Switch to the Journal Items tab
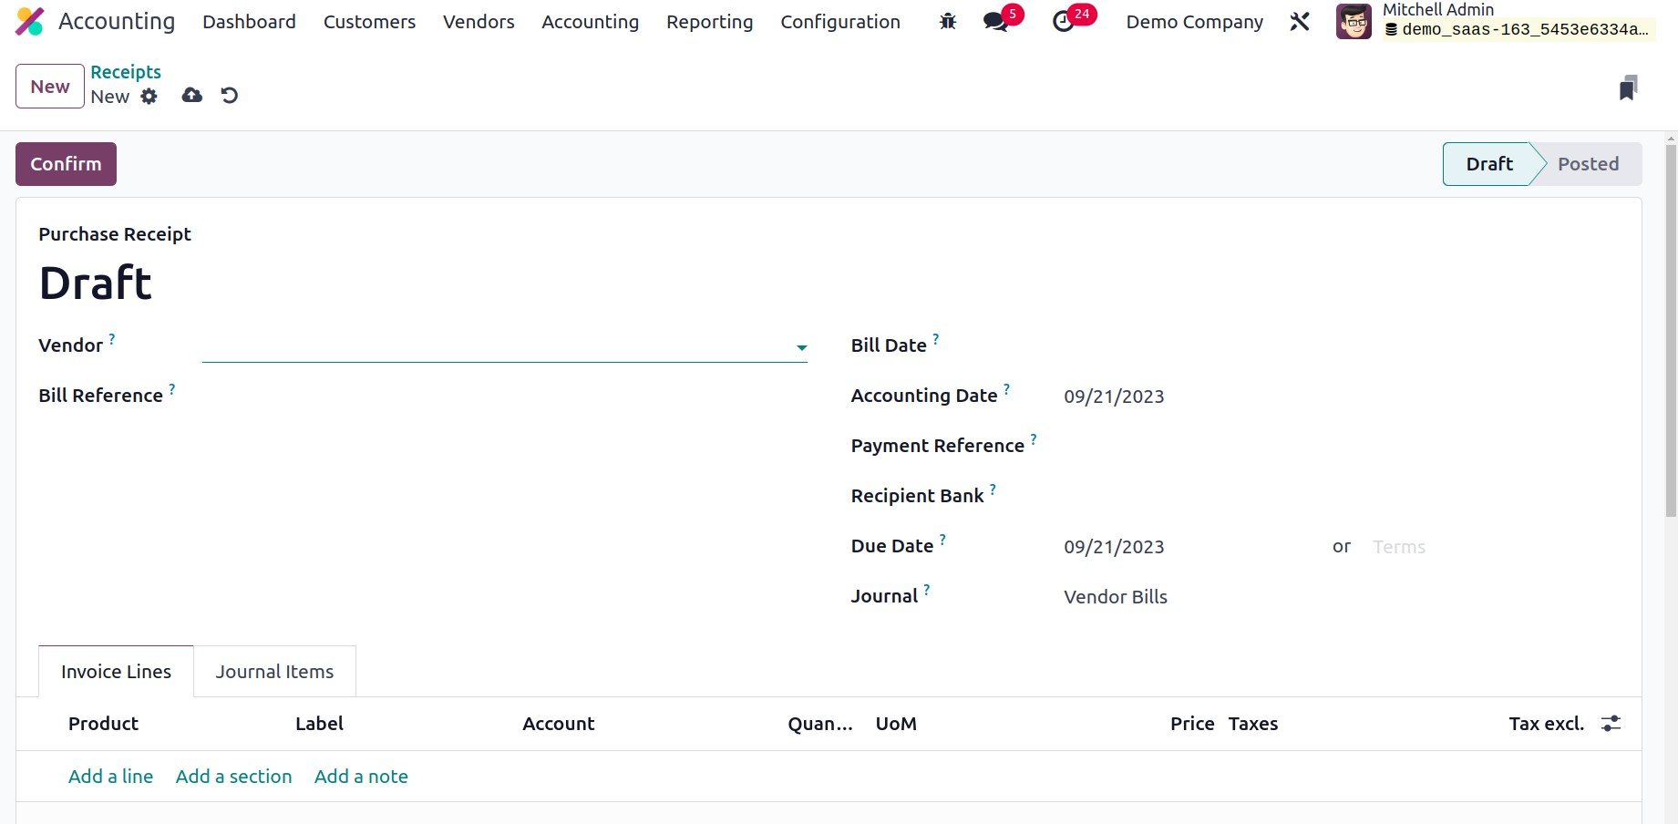The image size is (1678, 824). click(x=274, y=672)
